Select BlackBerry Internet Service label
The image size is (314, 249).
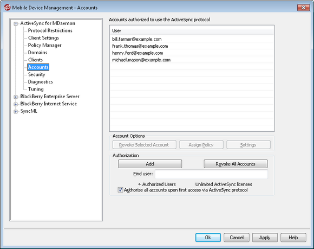point(49,104)
